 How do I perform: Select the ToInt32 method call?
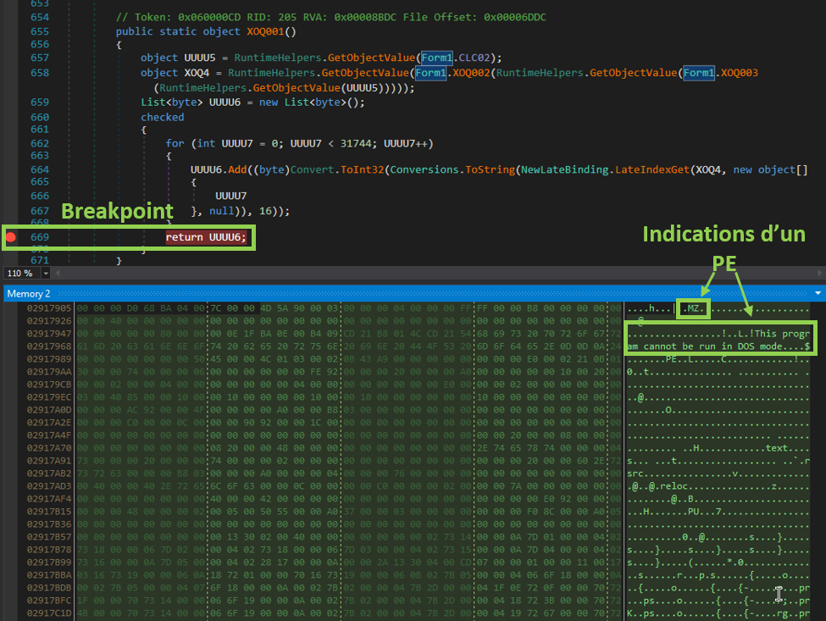click(363, 169)
